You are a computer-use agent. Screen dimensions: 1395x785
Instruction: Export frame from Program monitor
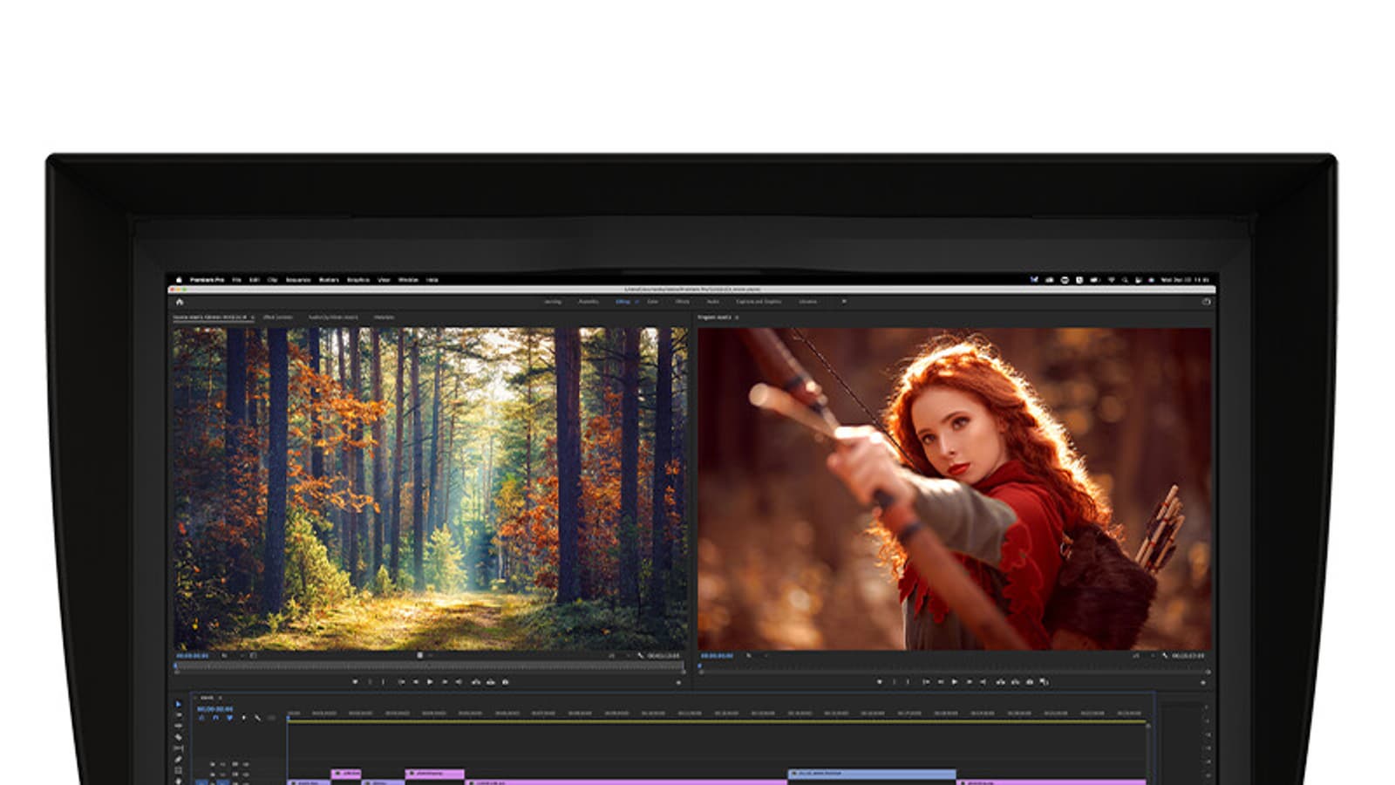click(1030, 682)
